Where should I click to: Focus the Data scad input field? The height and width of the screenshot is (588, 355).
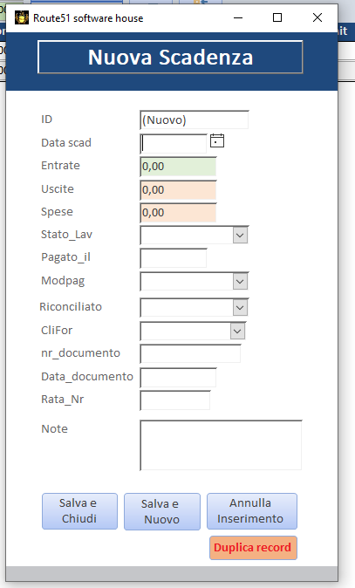[x=174, y=144]
